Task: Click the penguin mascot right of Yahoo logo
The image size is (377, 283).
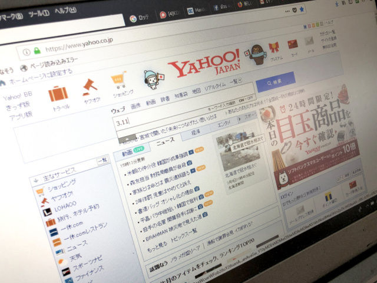Action: point(256,55)
